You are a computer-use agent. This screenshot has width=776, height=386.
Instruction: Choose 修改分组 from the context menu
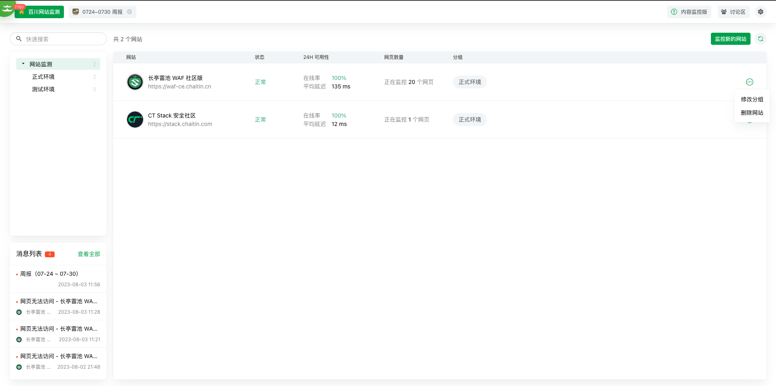(x=752, y=99)
